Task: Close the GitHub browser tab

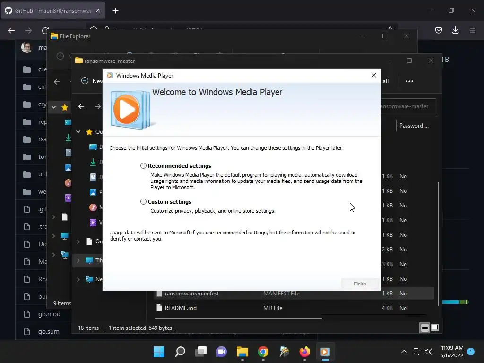Action: 98,11
